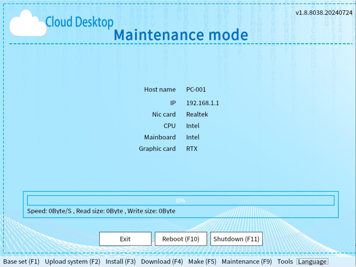This screenshot has width=356, height=267.
Task: Click the Graphic card value RTX
Action: (192, 149)
